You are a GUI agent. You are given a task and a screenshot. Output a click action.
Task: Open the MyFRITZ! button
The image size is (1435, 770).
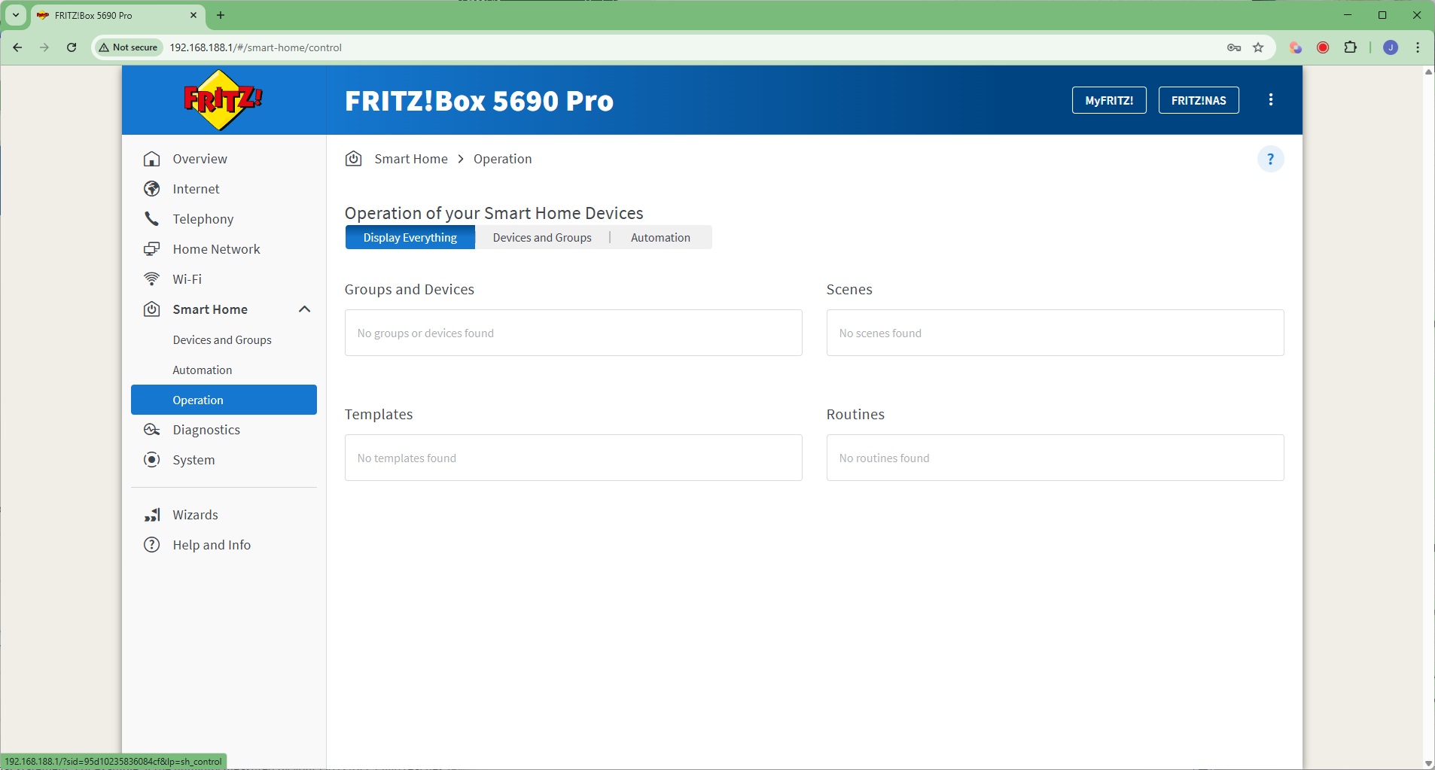pos(1109,100)
